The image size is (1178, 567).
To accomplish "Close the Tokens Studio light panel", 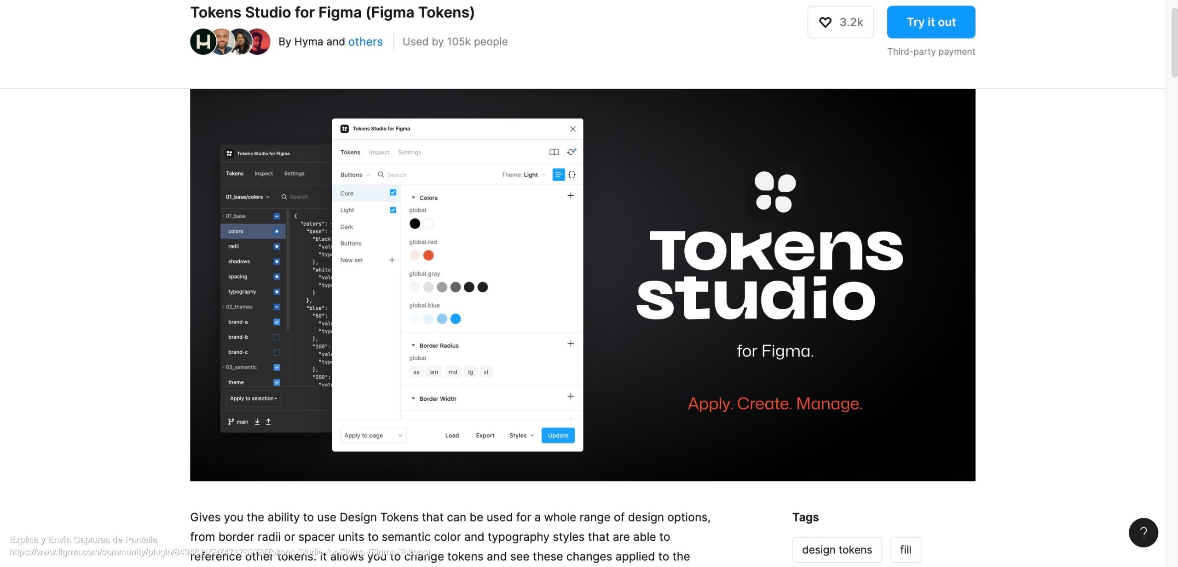I will [x=573, y=129].
